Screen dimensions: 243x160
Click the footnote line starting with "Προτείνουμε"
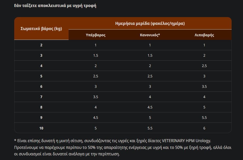coord(123,148)
